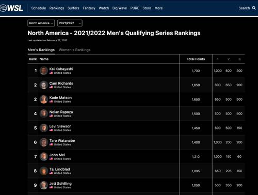258x195 pixels.
Task: Open Nolan Rapoza's surfer profile link
Action: (x=61, y=112)
